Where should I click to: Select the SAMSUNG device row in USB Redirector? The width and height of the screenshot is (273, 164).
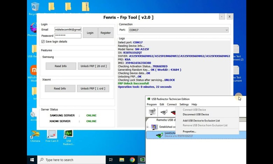(x=196, y=135)
